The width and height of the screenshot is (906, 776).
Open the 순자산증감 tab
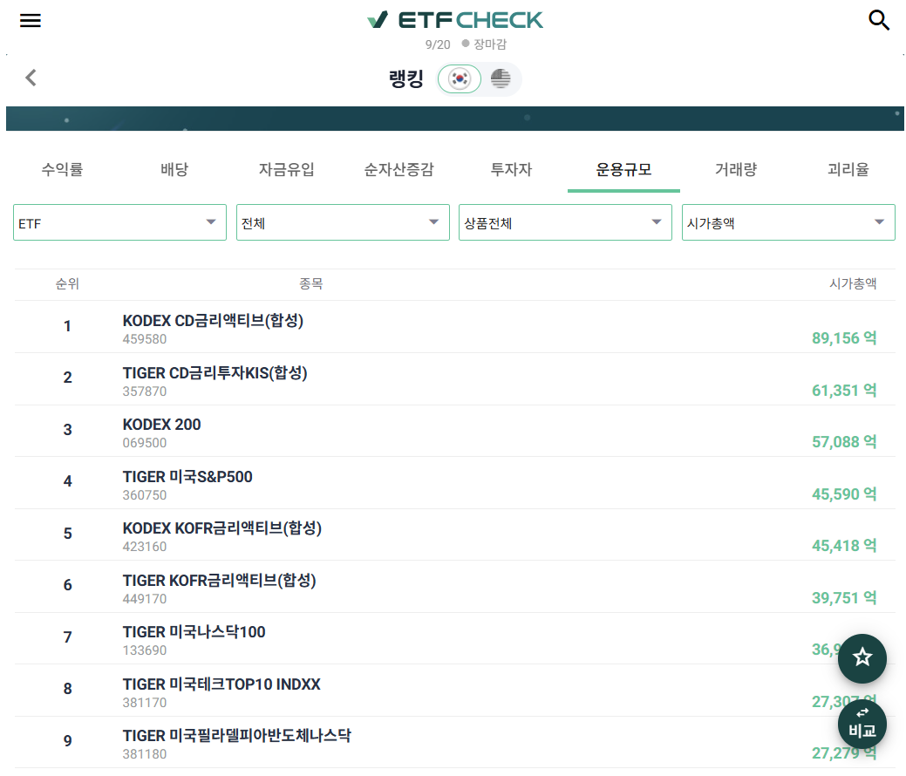pyautogui.click(x=399, y=169)
